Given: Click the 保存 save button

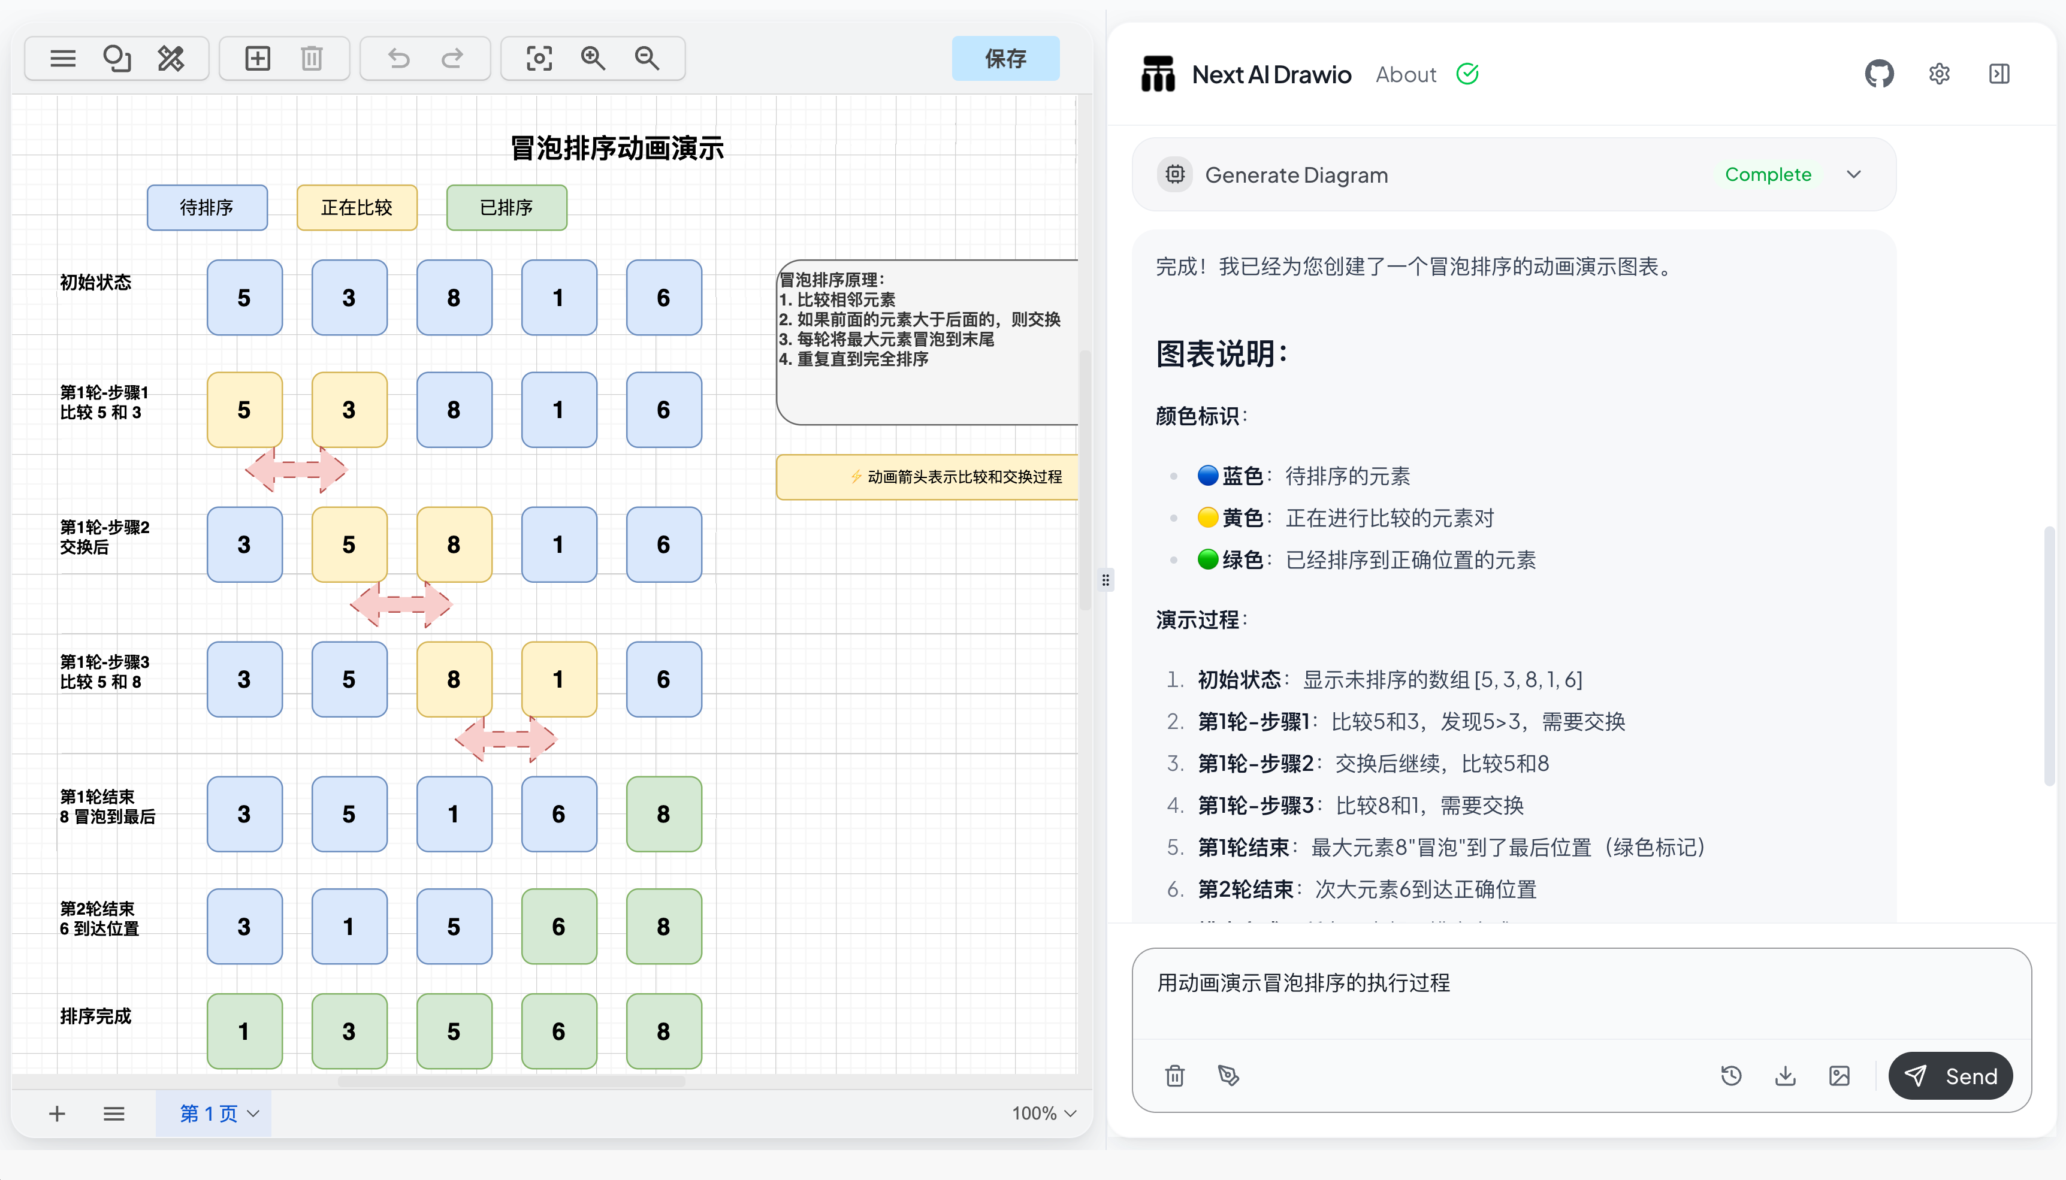Looking at the screenshot, I should (x=1005, y=58).
